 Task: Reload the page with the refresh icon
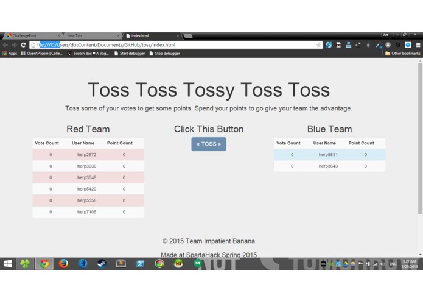[24, 45]
